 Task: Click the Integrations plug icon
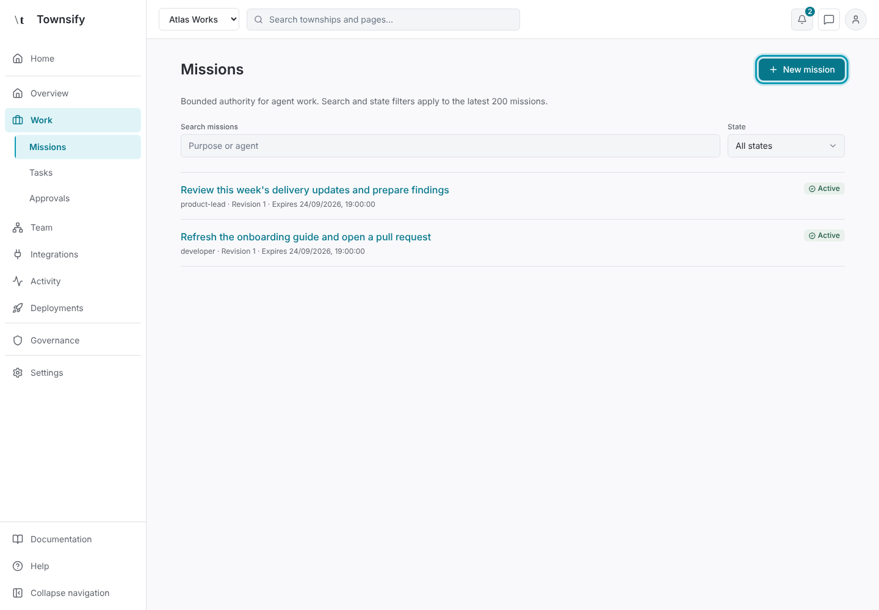(18, 254)
